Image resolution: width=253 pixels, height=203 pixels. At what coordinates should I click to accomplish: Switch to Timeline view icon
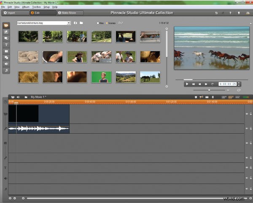click(231, 97)
